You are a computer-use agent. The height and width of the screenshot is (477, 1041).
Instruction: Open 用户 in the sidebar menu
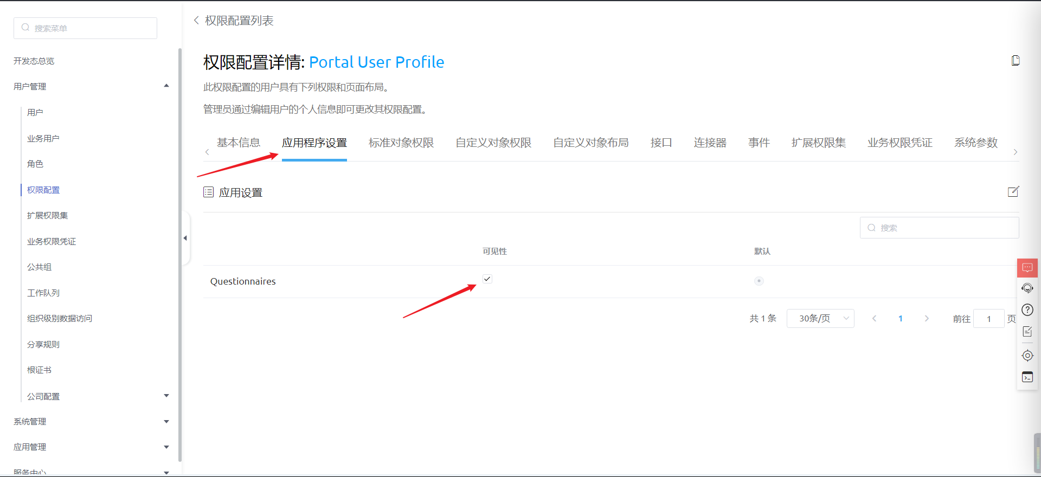[35, 112]
